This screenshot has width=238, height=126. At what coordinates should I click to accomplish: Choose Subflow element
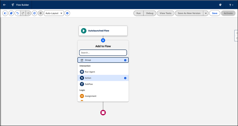pos(103,84)
